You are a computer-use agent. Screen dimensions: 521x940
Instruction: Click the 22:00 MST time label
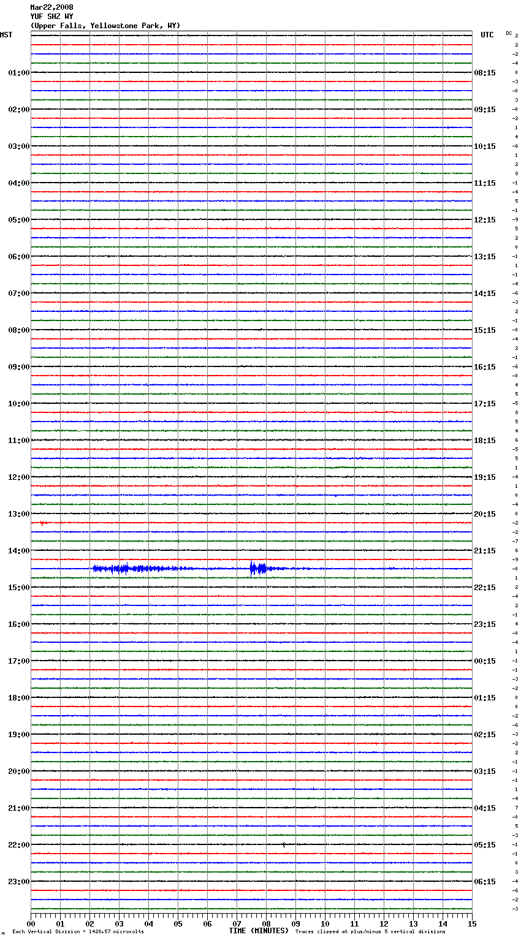click(x=18, y=845)
